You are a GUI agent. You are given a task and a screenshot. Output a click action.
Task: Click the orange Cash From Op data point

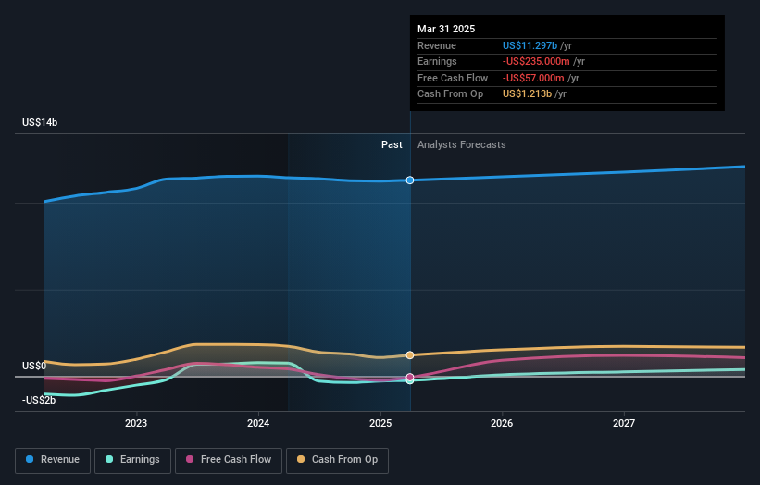point(410,355)
